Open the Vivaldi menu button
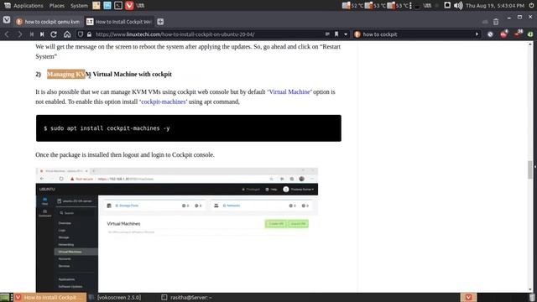 tap(7, 19)
